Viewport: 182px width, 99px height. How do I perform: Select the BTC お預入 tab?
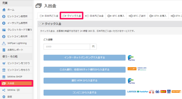(116, 16)
